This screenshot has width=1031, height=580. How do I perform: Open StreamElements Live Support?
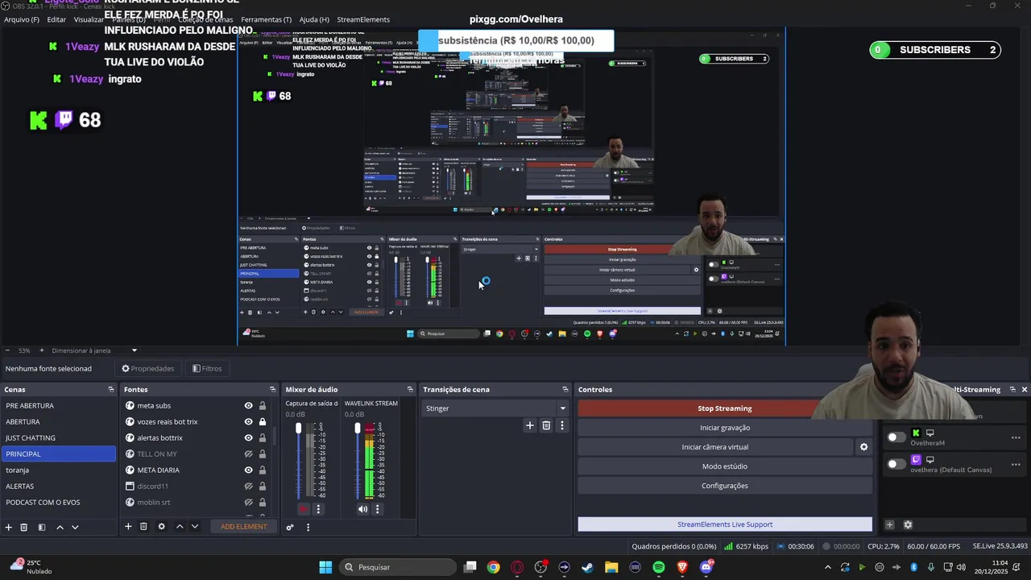724,524
